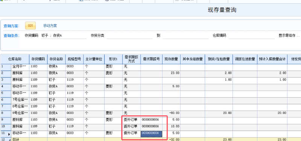301x141 pixels.
Task: Click the 预计入库数量合计 column header
Action: [x=272, y=59]
